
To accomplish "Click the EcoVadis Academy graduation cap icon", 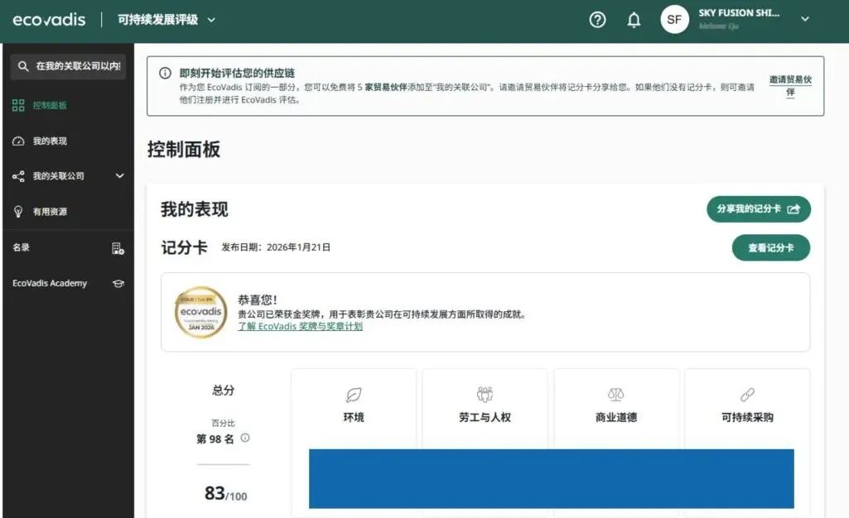I will (118, 284).
